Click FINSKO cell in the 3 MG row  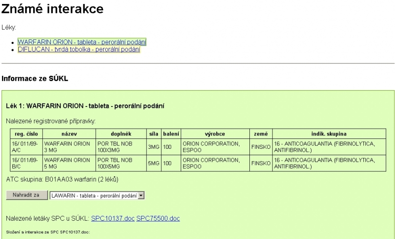[261, 147]
